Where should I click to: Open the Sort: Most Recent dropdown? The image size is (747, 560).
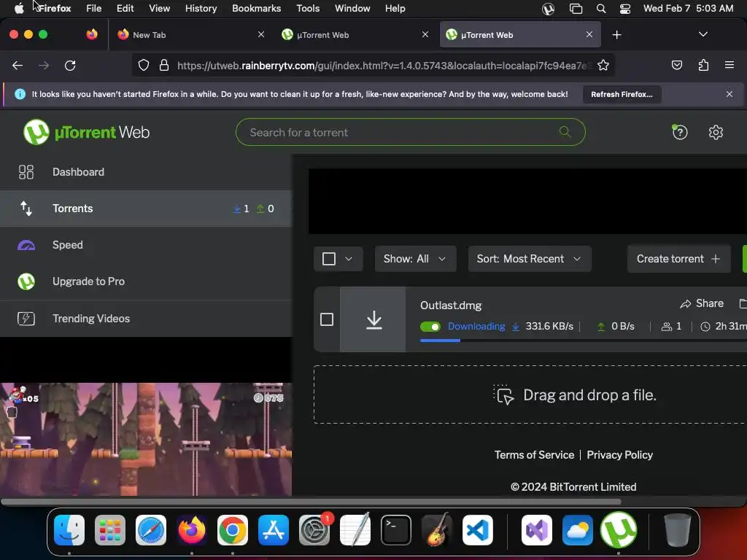(530, 259)
